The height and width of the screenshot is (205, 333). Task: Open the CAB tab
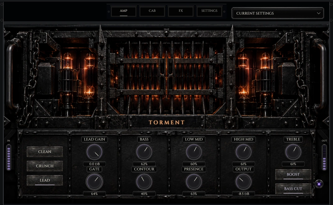tap(152, 11)
